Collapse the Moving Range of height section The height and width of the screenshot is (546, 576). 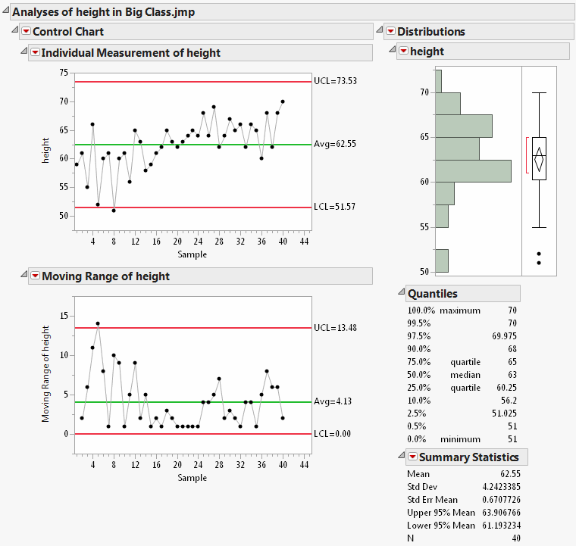(x=24, y=274)
